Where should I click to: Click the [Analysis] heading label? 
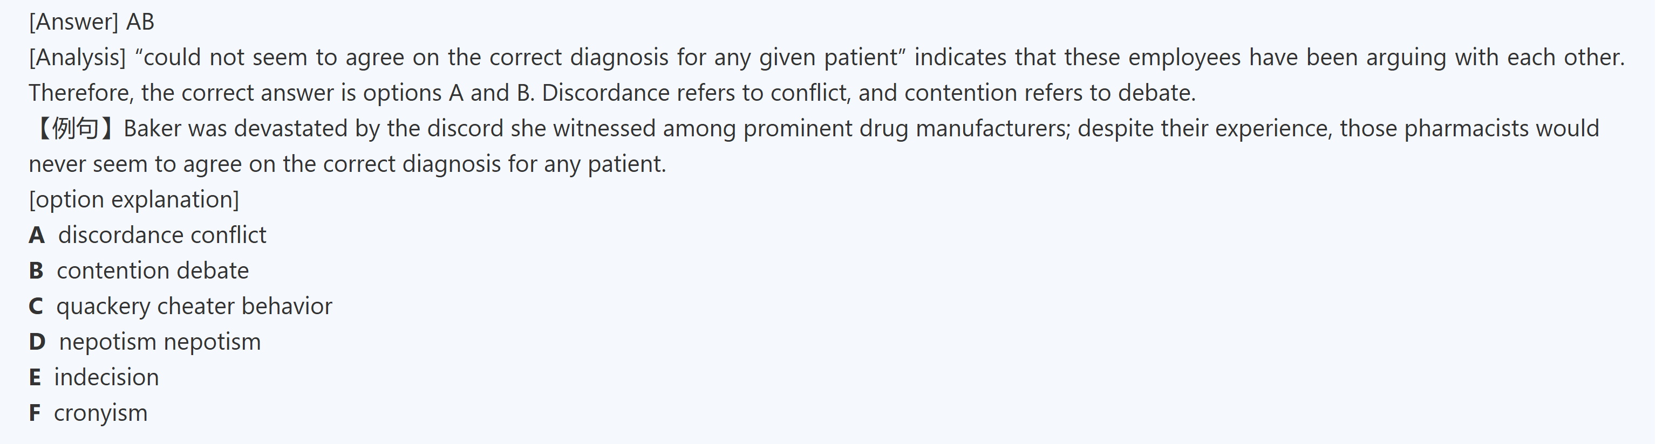point(77,58)
